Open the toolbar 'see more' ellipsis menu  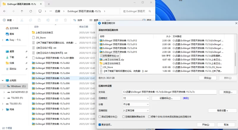(x=108, y=20)
